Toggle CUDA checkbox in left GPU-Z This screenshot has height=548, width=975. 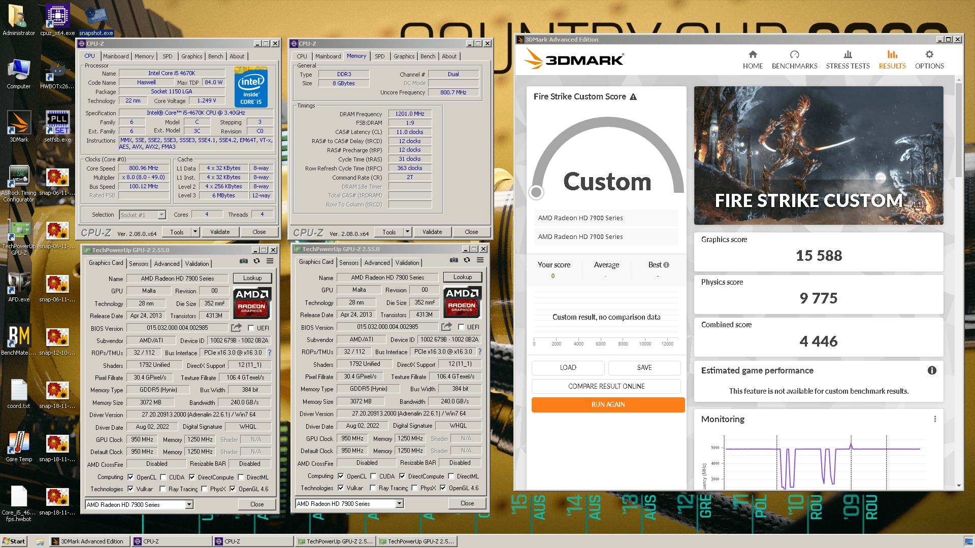163,477
